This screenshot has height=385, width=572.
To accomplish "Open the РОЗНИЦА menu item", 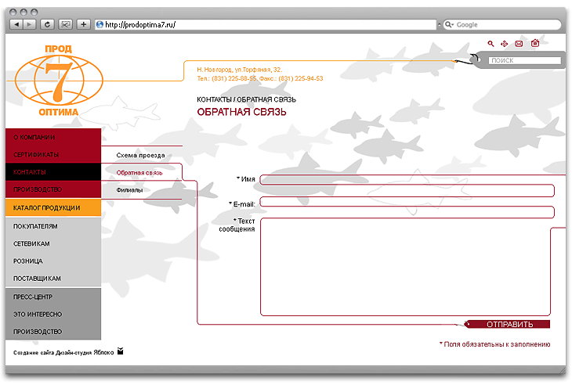I will pyautogui.click(x=53, y=261).
